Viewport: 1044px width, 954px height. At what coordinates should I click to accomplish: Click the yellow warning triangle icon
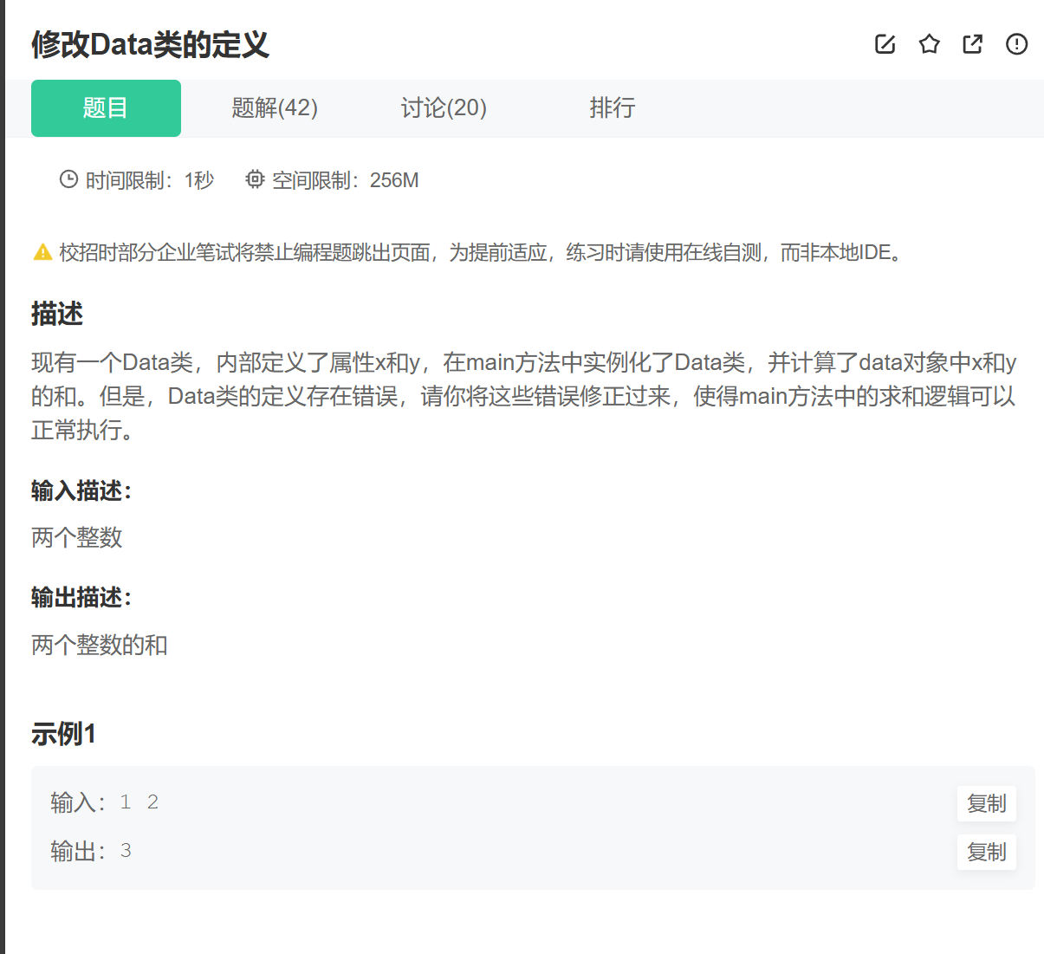(42, 252)
